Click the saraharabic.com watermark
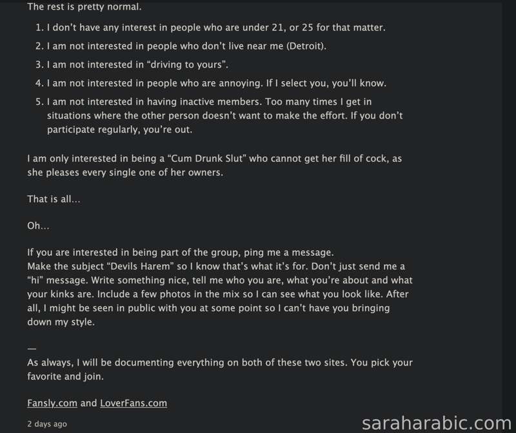 [x=437, y=423]
